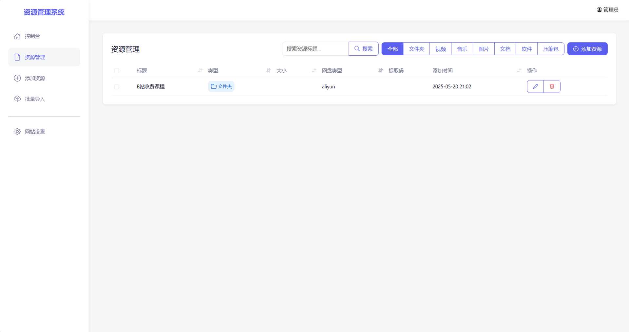The height and width of the screenshot is (332, 629).
Task: Sort by 标题 column arrows
Action: (x=200, y=71)
